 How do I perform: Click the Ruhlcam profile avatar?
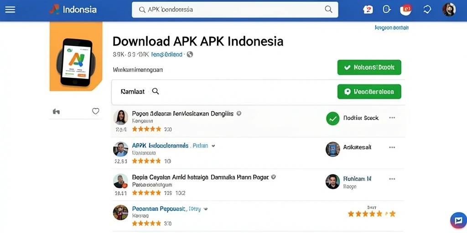point(332,181)
